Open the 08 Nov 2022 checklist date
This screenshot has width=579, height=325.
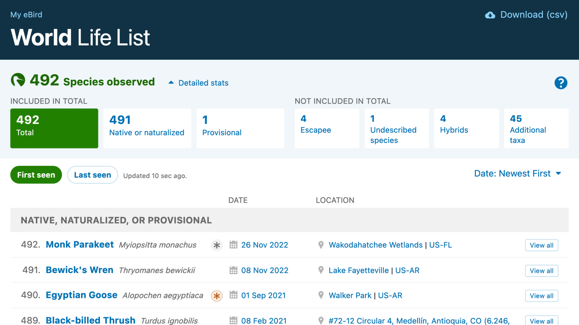[x=265, y=270]
